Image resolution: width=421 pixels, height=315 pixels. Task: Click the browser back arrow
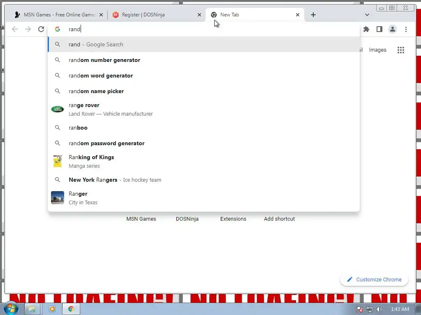[15, 29]
